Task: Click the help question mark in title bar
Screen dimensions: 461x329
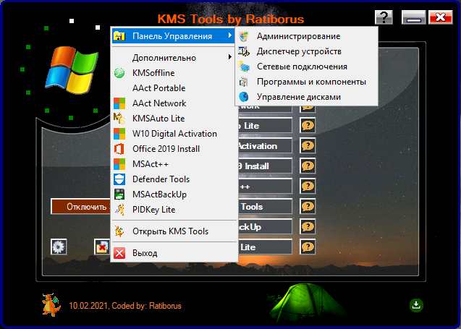Action: pos(385,18)
